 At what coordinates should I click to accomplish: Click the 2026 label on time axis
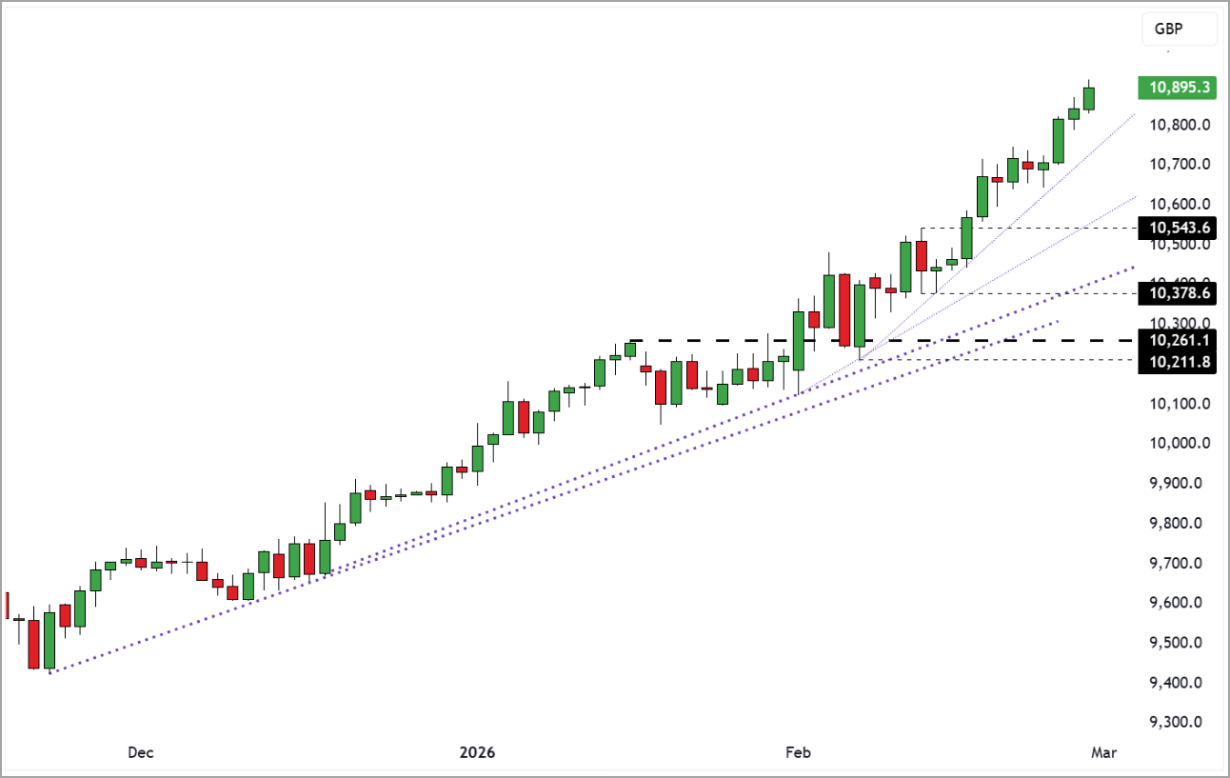(x=477, y=753)
